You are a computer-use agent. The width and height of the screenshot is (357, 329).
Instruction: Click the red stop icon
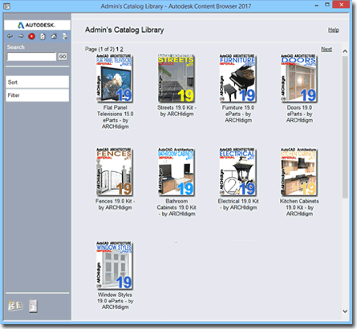[x=31, y=36]
